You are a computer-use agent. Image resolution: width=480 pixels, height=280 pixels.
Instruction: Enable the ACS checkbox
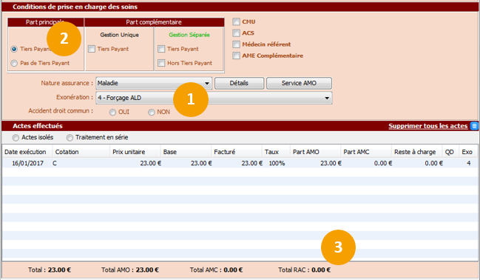pos(236,33)
